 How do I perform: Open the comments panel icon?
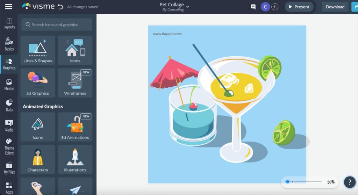(x=253, y=7)
